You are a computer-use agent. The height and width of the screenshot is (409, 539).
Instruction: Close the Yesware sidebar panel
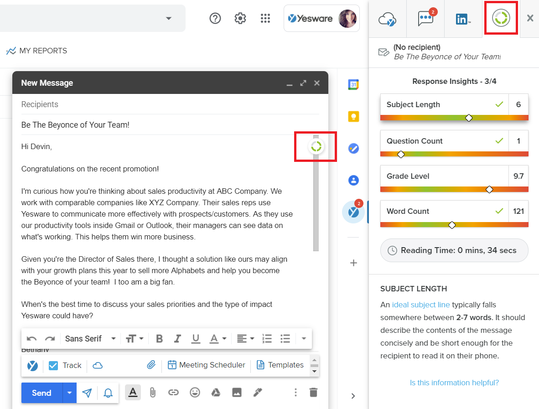(x=530, y=18)
